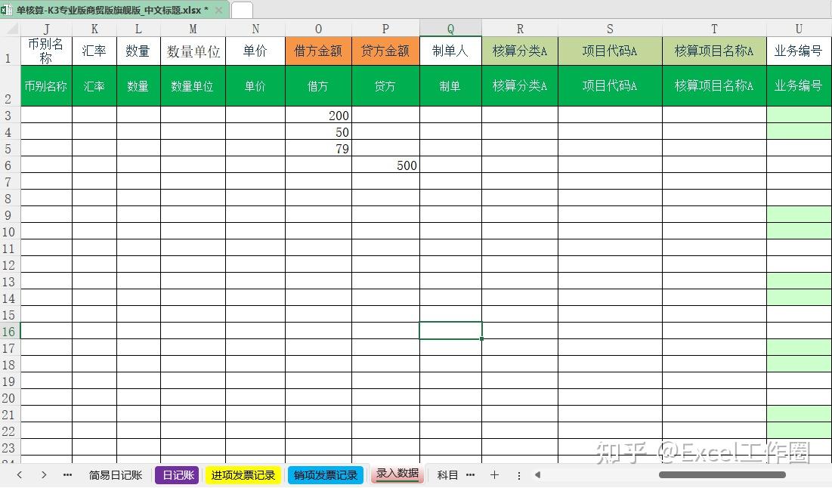
Task: Select column U header
Action: (x=799, y=29)
